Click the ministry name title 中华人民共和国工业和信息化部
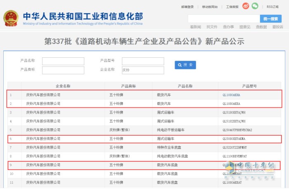Viewport: 289px width, 189px height. pyautogui.click(x=83, y=16)
